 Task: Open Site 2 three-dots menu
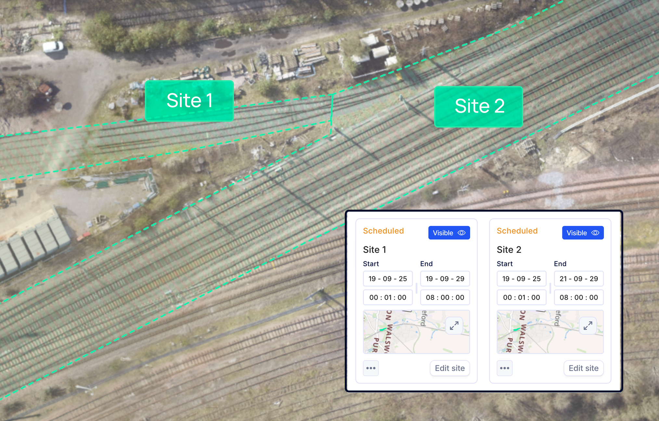point(504,368)
